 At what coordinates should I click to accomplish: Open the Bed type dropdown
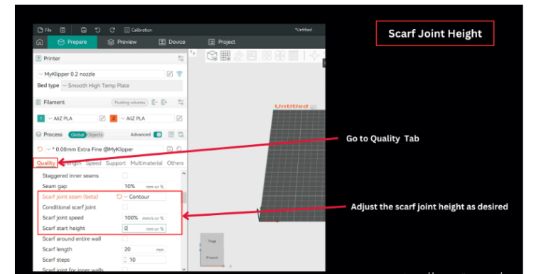point(122,86)
